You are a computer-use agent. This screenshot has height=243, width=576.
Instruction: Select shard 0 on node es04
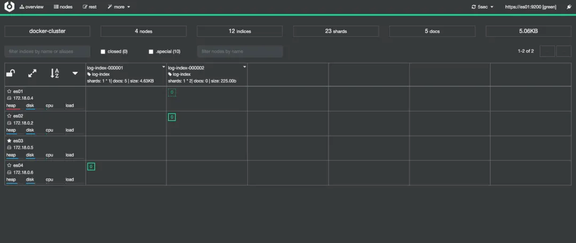click(91, 167)
